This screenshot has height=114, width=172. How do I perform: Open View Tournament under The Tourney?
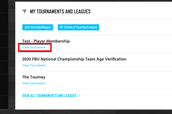pyautogui.click(x=34, y=83)
